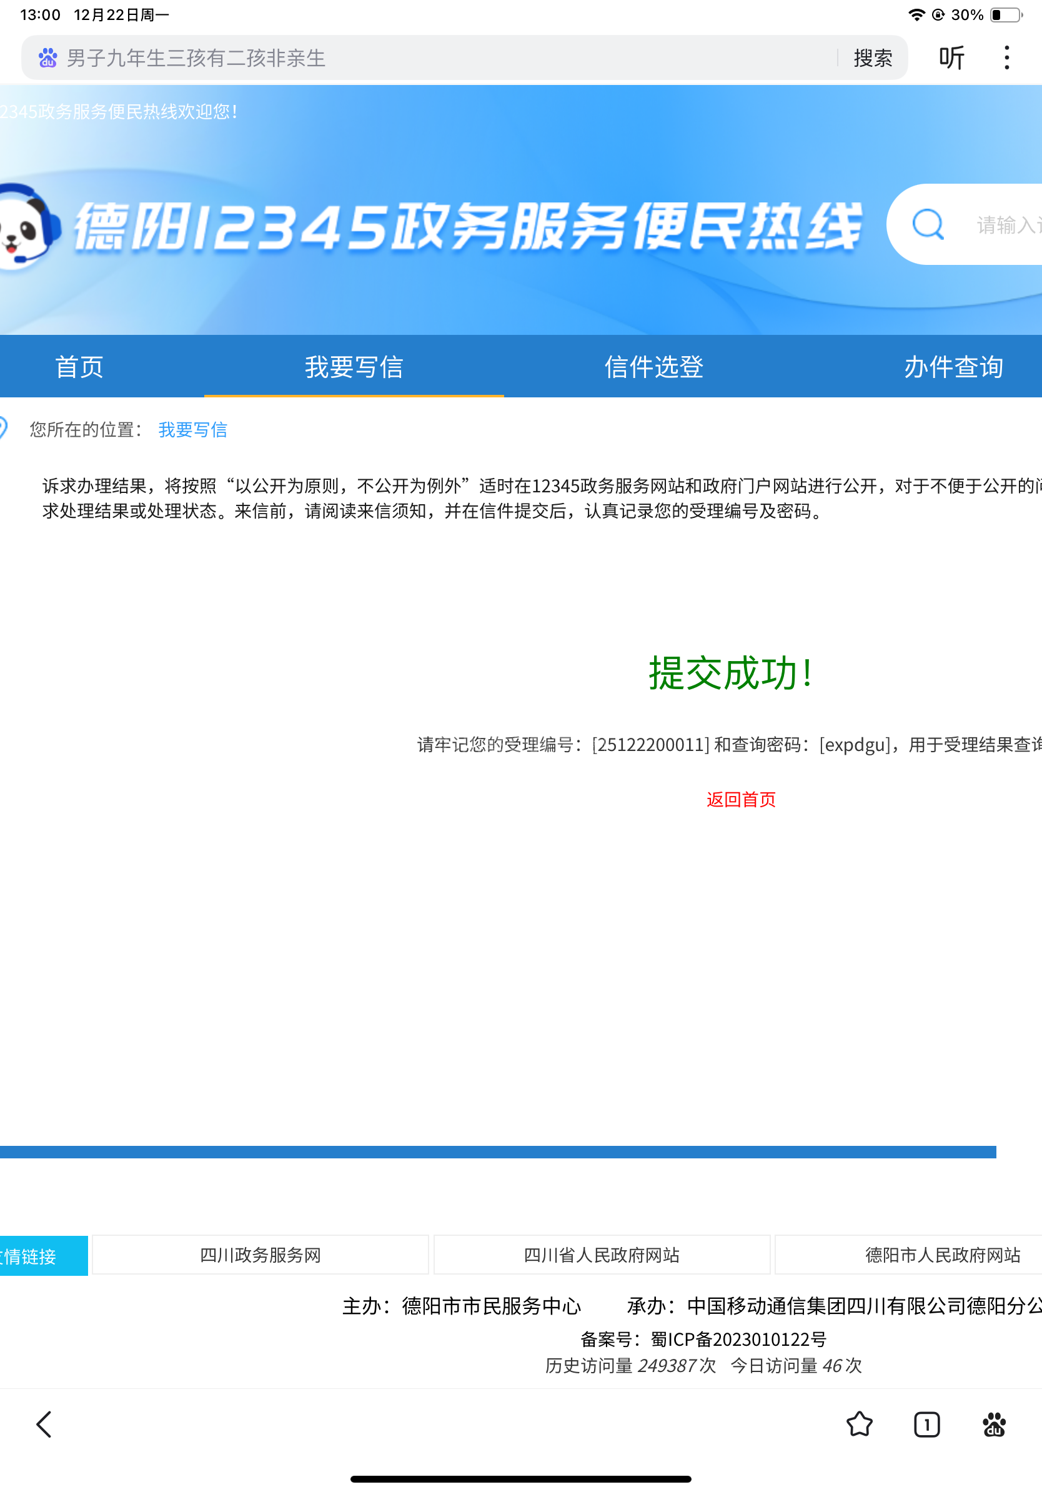
Task: Select the 我要写信 tab
Action: 354,367
